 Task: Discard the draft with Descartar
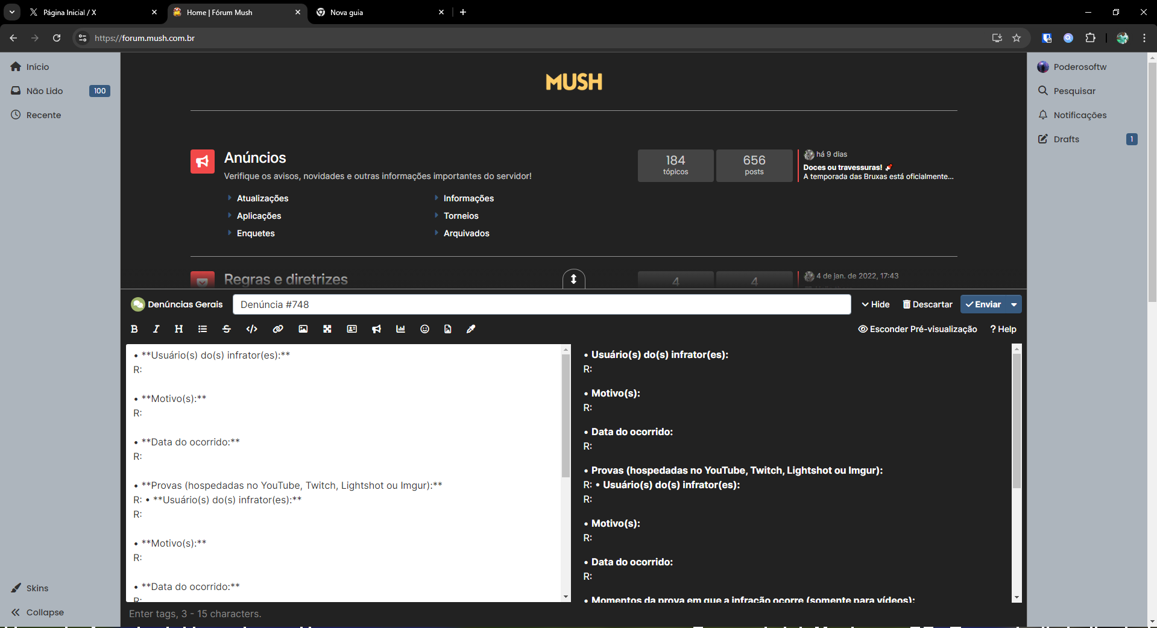pos(927,304)
